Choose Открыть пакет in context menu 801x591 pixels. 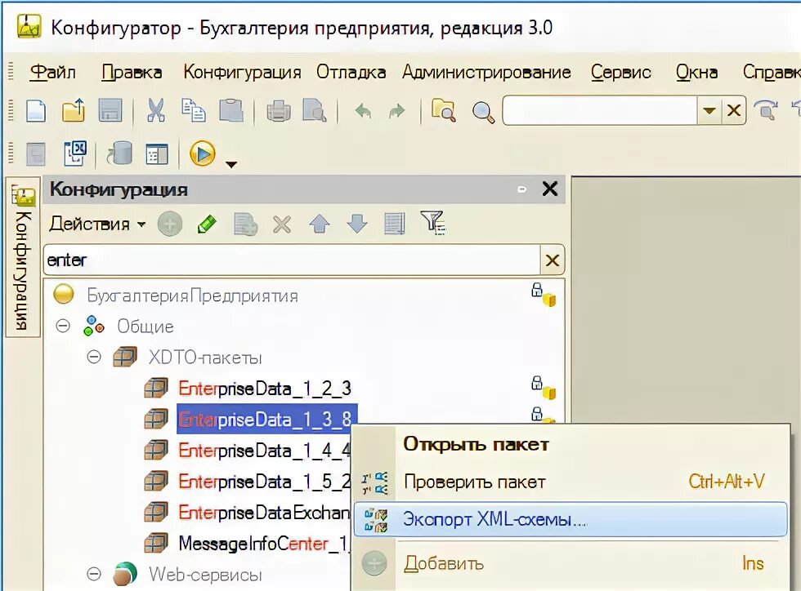click(476, 444)
